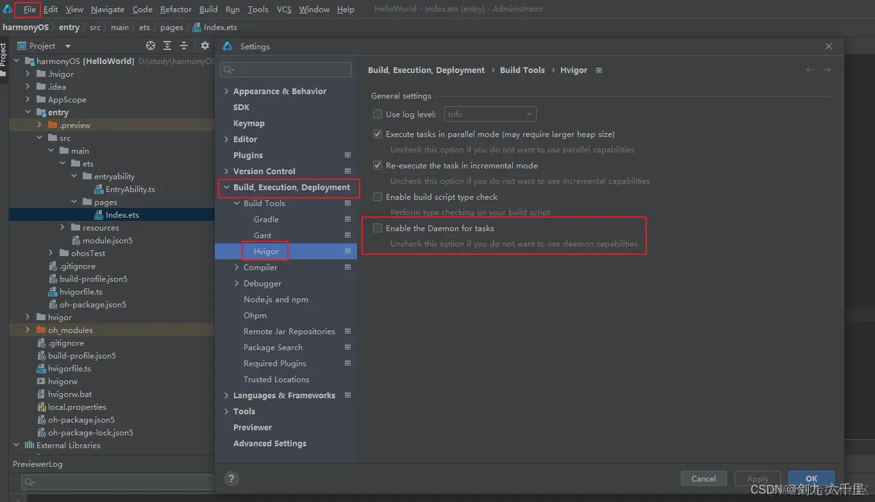Collapse the Build Tools subsection
The image size is (875, 502).
tap(237, 203)
